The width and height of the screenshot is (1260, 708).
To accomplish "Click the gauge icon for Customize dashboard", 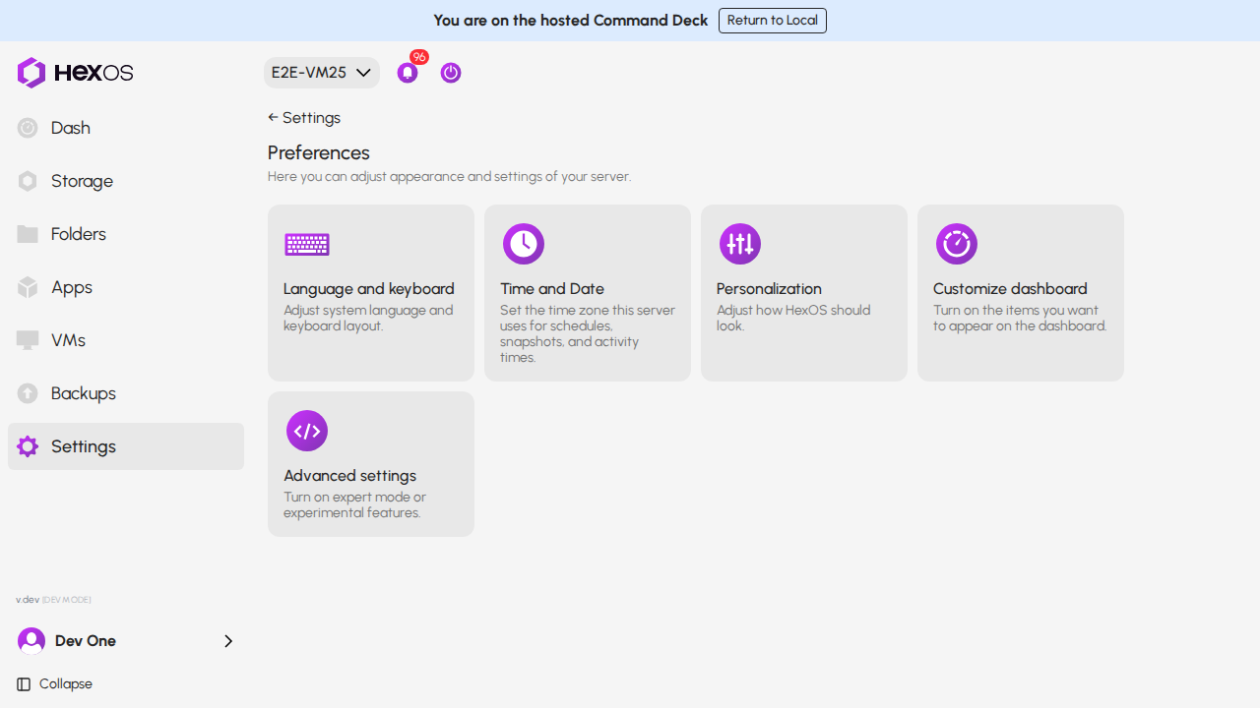I will [957, 244].
